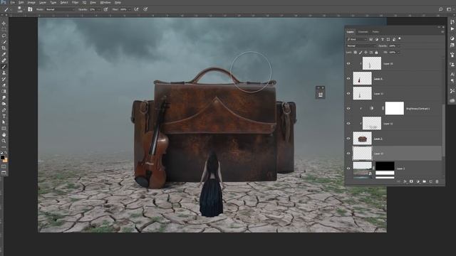Image resolution: width=456 pixels, height=256 pixels.
Task: Open the Image menu
Action: point(31,2)
